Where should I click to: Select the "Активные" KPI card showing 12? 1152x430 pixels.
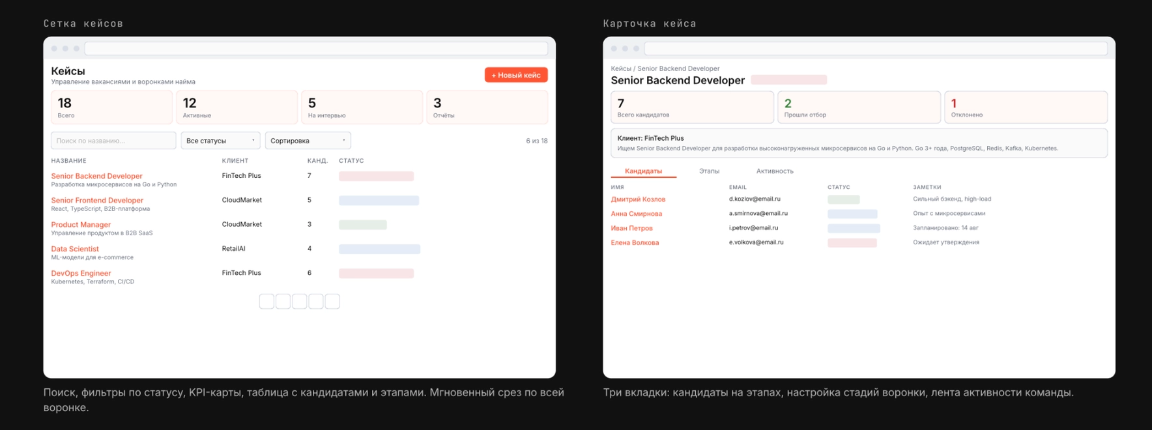(x=237, y=107)
